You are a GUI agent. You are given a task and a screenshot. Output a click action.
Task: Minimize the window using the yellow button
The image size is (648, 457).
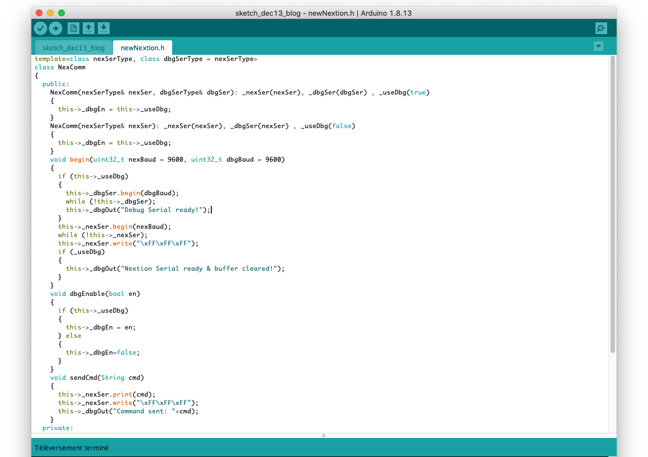[50, 13]
